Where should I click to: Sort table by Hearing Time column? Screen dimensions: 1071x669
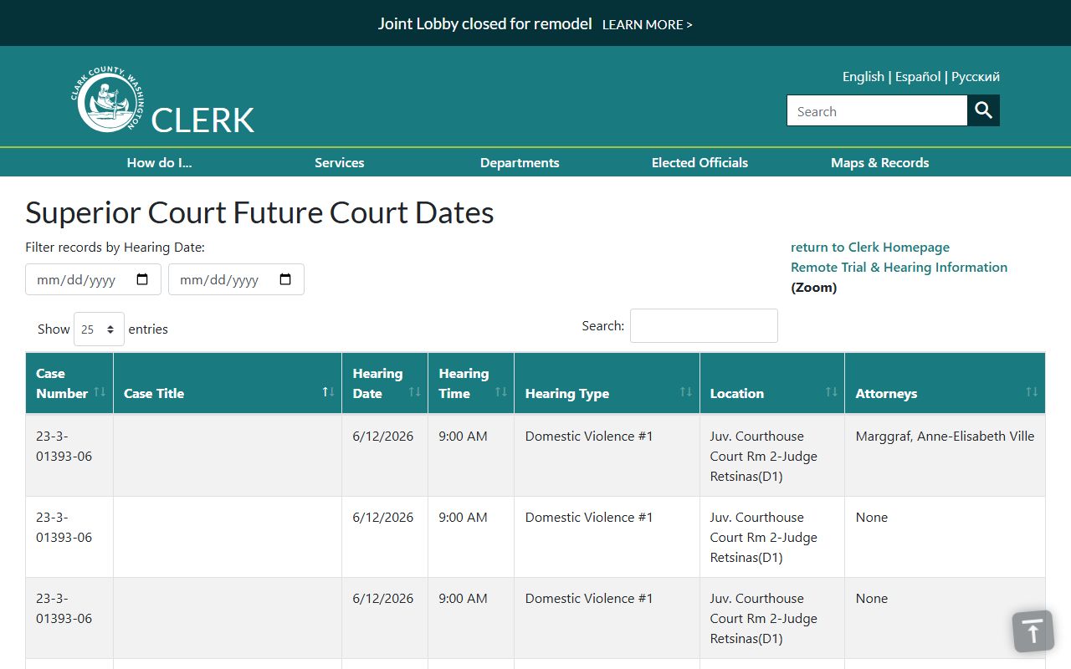pos(471,383)
